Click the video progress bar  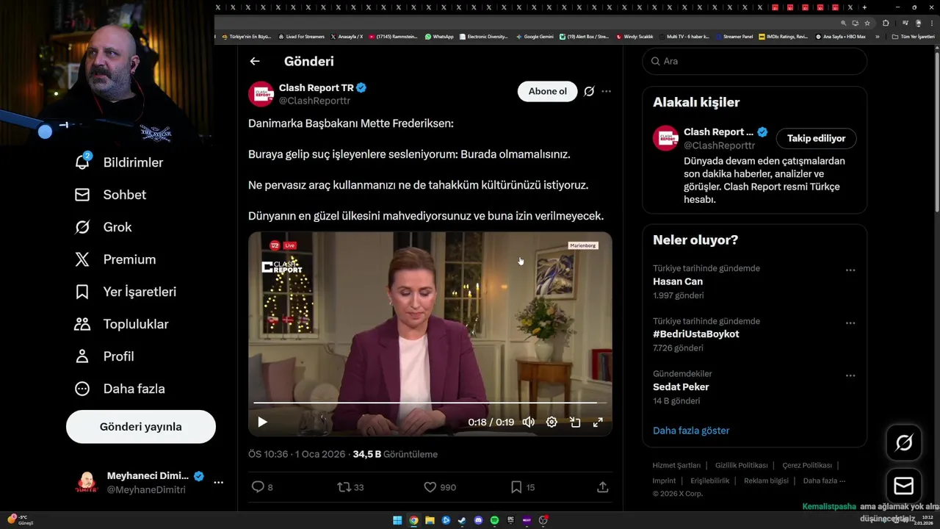(430, 403)
